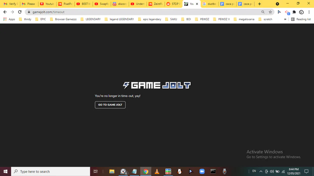The height and width of the screenshot is (176, 314).
Task: Switch to the Swapfe YouTube tab
Action: (102, 4)
